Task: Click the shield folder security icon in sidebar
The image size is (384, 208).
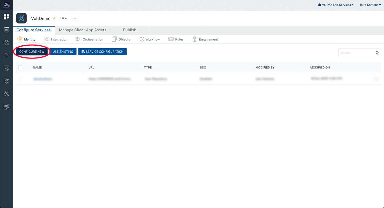Action: click(x=6, y=81)
